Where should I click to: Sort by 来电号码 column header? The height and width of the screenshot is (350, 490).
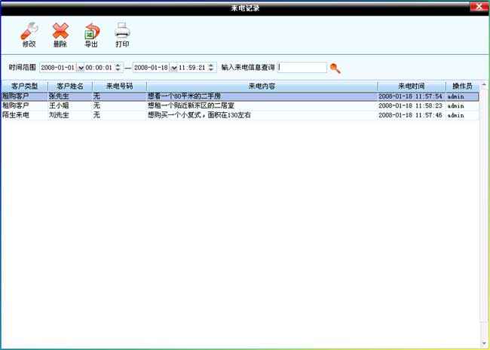point(119,87)
